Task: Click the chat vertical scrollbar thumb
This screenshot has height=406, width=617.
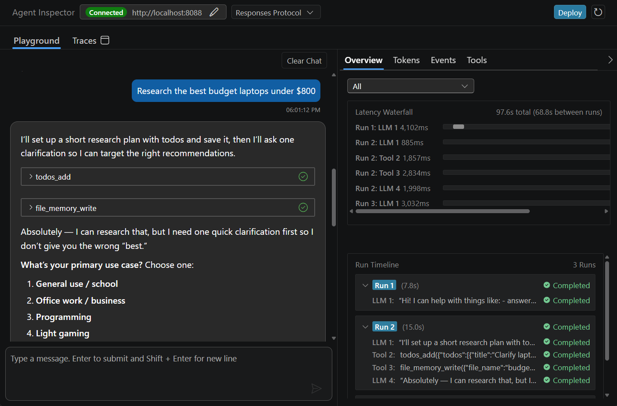Action: pyautogui.click(x=334, y=197)
